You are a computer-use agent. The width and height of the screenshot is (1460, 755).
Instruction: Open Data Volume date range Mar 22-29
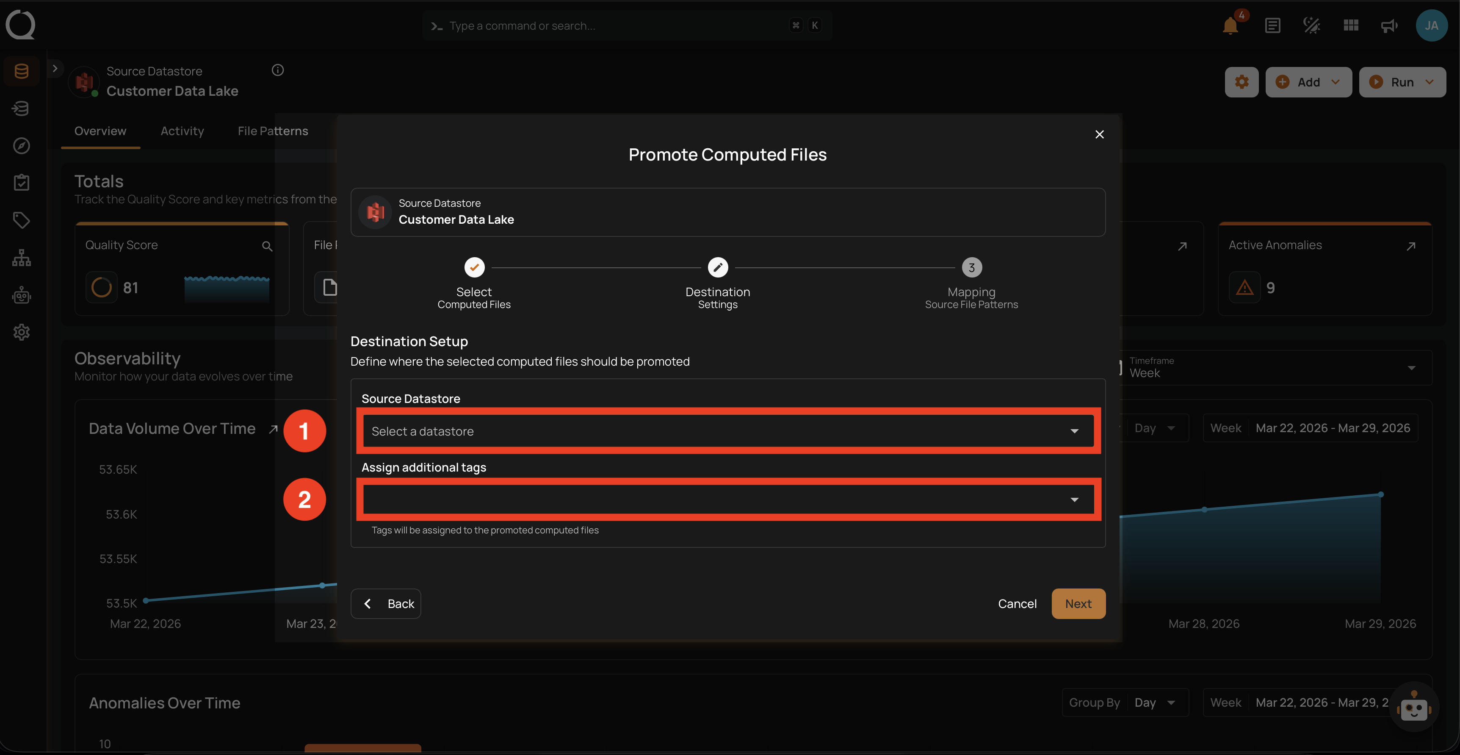1311,428
